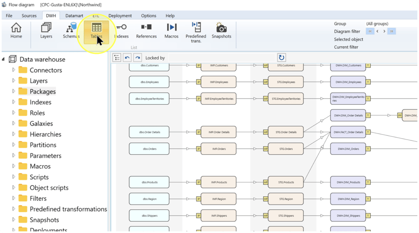Select the dbo.Shippers source node
The height and width of the screenshot is (233, 419).
coord(149,215)
